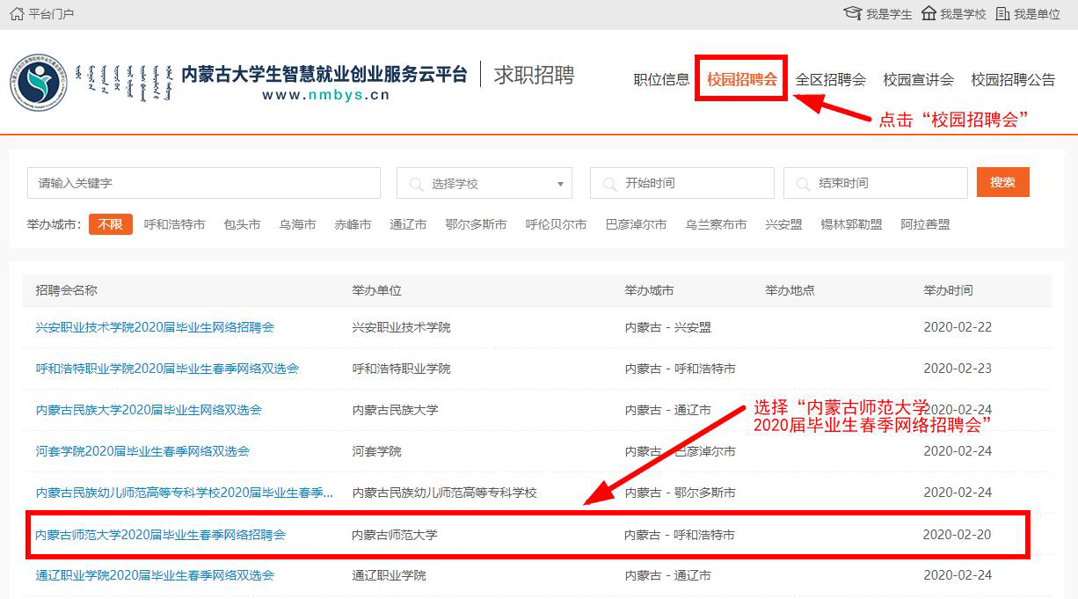Filter by 兴安盟 region
The width and height of the screenshot is (1078, 599).
pyautogui.click(x=783, y=224)
